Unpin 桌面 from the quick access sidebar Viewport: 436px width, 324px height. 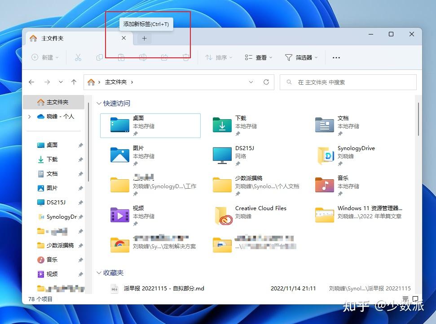pos(81,145)
